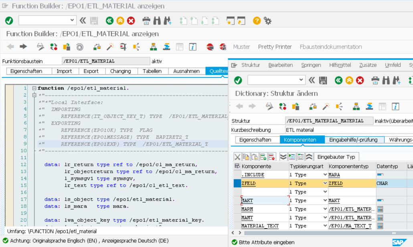The image size is (413, 247).
Task: Switch to Changing tab
Action: click(121, 71)
